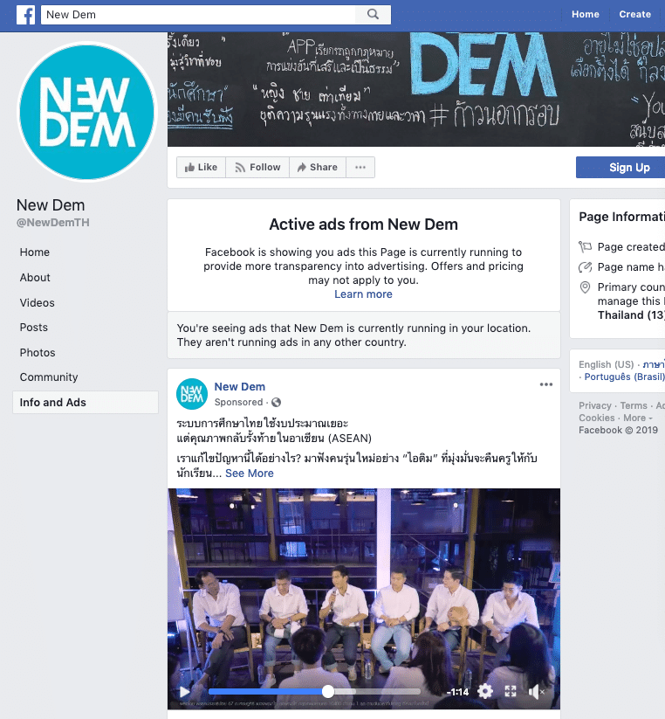
Task: Click the Facebook logo icon
Action: (x=25, y=15)
